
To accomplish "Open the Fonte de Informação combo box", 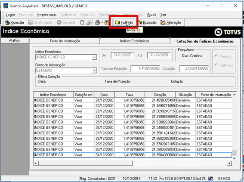I will (x=94, y=71).
